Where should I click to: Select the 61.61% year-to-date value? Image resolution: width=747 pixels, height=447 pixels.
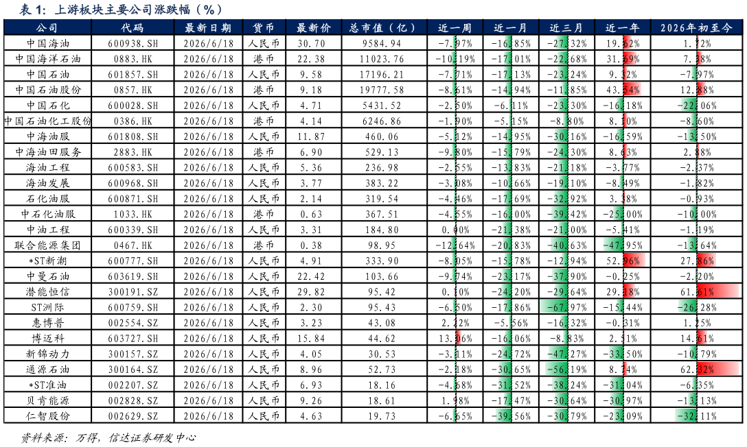click(x=696, y=292)
